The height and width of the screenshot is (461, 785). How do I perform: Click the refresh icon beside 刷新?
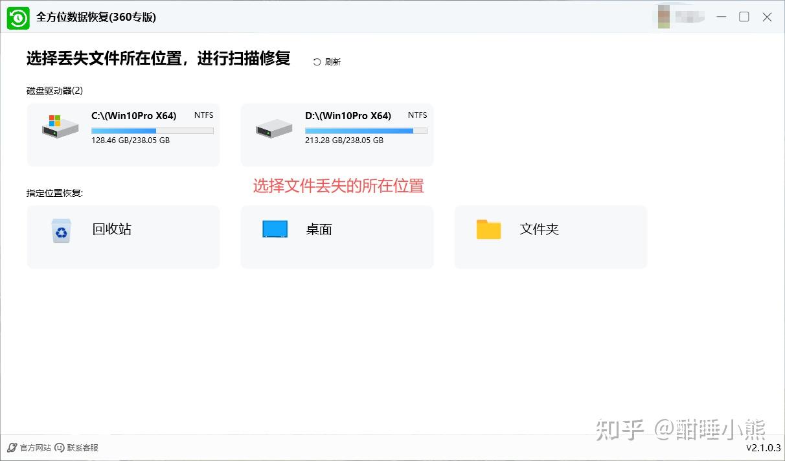click(x=317, y=62)
